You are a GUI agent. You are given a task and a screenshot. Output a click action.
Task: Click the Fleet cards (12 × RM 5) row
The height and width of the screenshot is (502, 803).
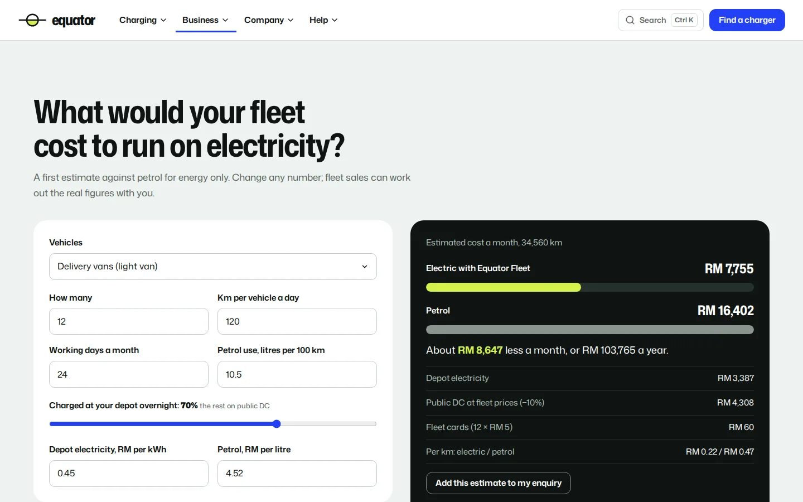[590, 427]
